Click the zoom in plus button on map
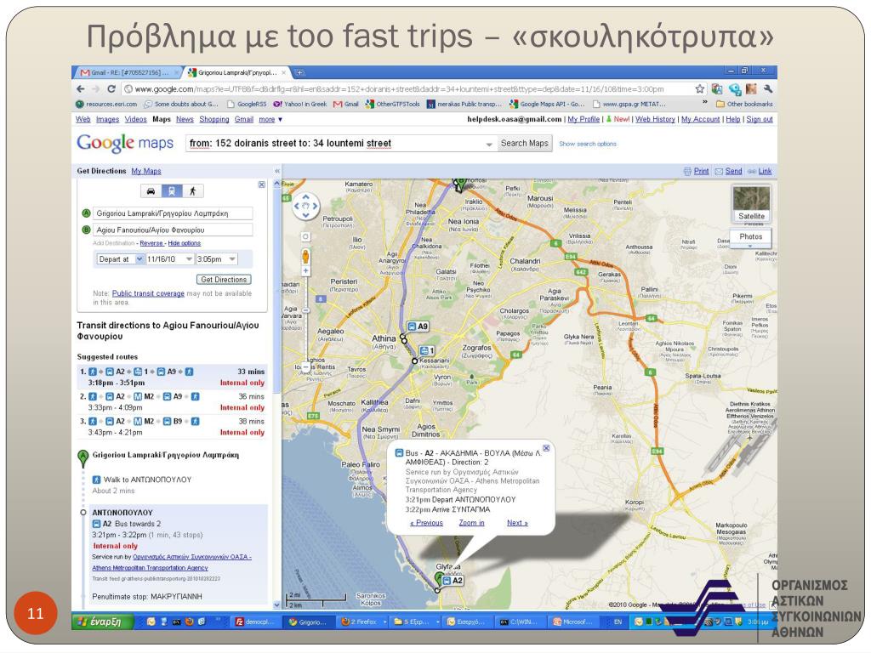 coord(305,271)
